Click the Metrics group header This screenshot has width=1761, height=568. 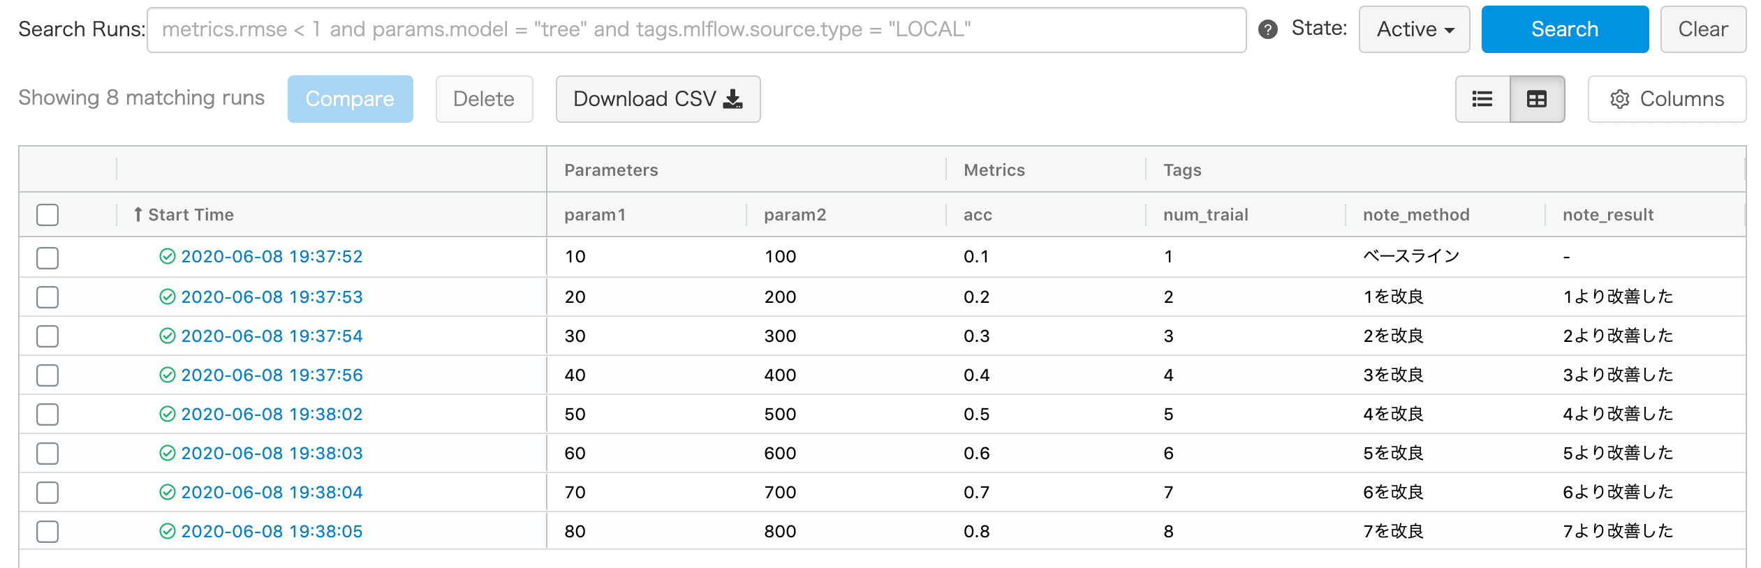[x=994, y=170]
